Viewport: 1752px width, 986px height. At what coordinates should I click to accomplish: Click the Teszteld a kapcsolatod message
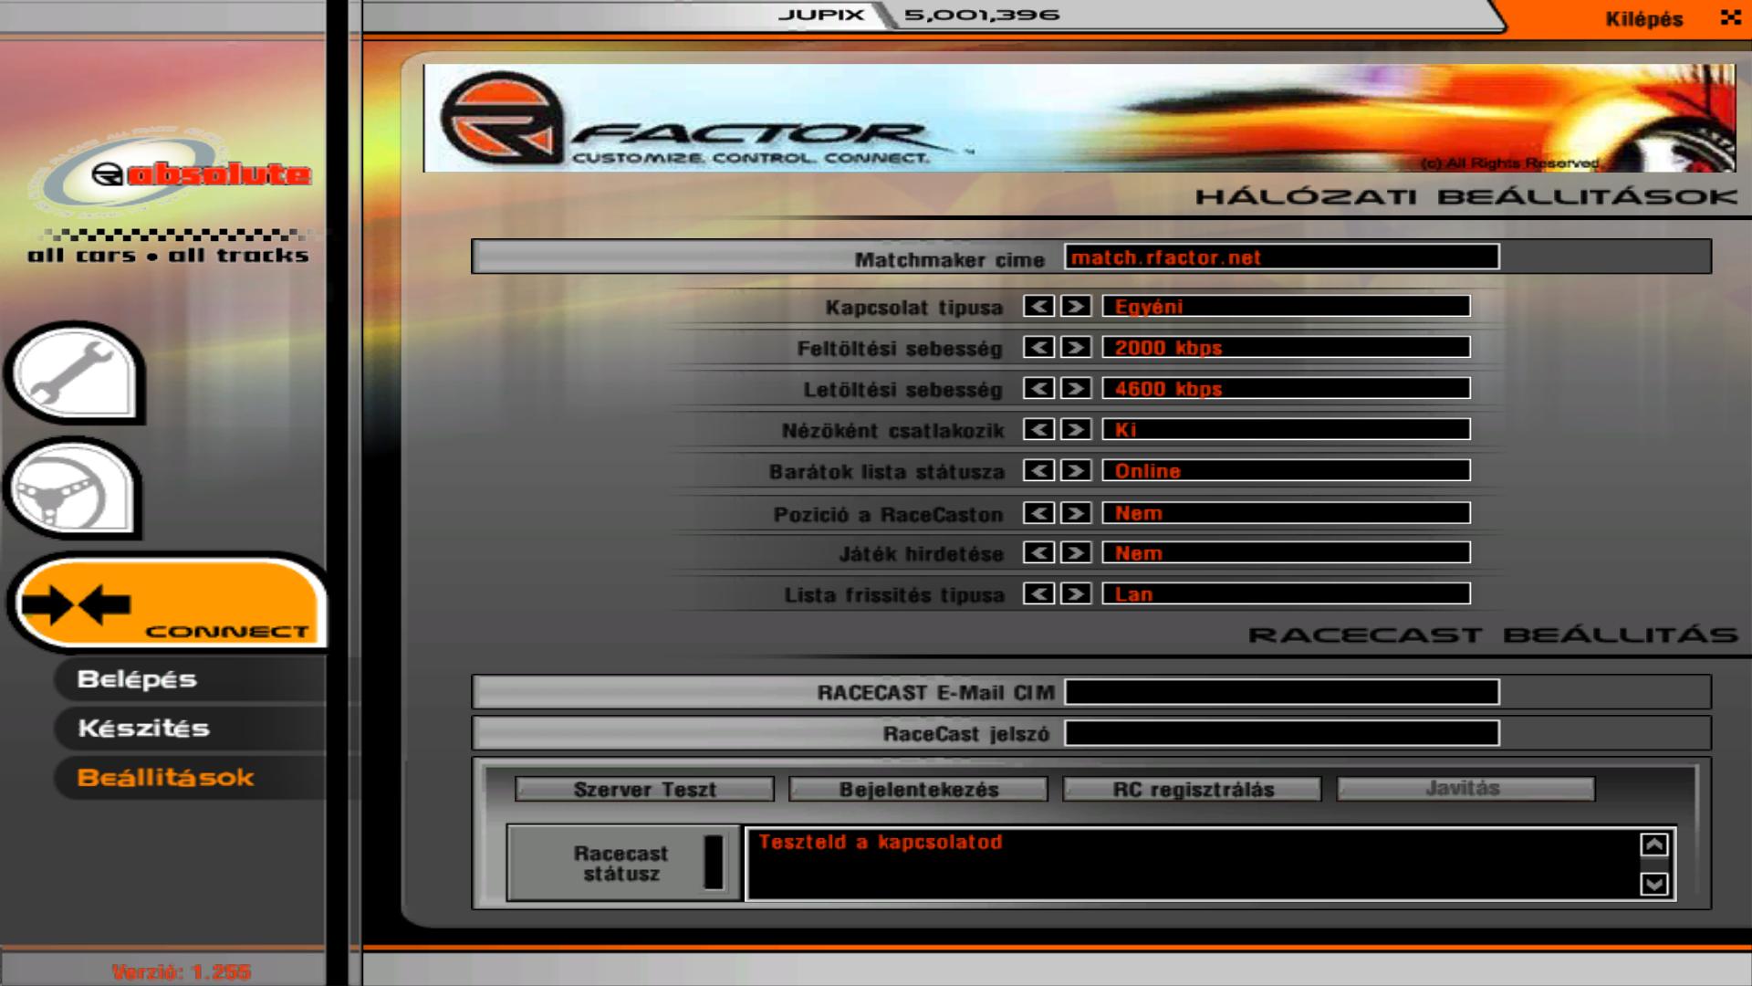point(880,842)
